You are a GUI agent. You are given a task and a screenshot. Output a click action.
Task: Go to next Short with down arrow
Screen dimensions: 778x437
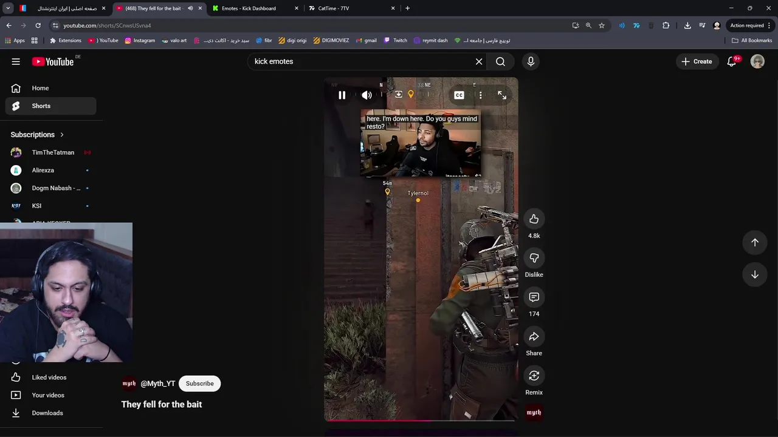(x=755, y=274)
